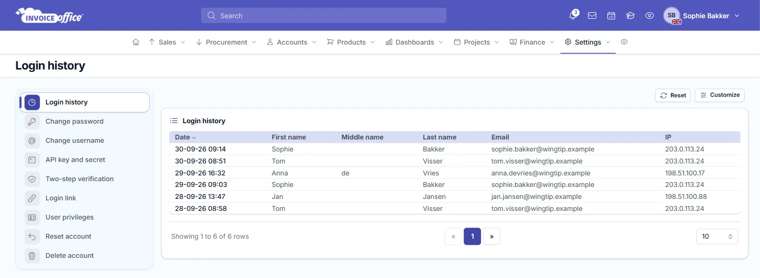The height and width of the screenshot is (278, 760).
Task: Open the calendar icon in header
Action: tap(611, 16)
